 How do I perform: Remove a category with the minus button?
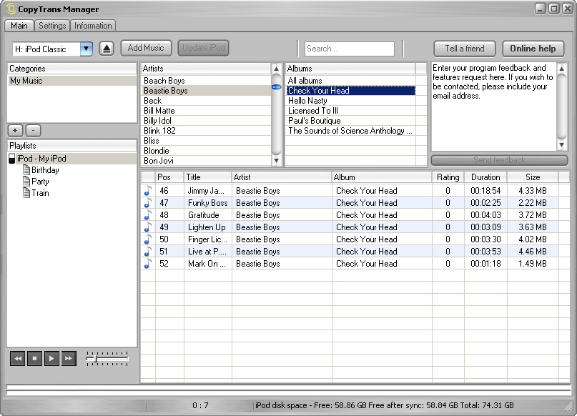tap(33, 131)
